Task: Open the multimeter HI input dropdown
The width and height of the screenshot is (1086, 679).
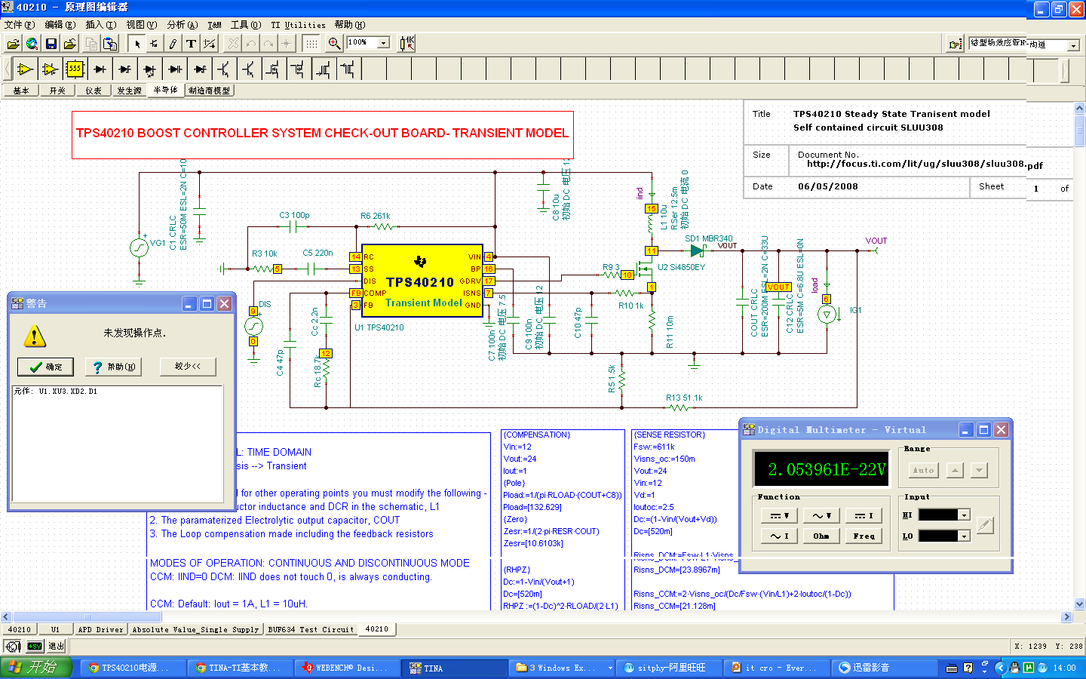Action: 964,515
